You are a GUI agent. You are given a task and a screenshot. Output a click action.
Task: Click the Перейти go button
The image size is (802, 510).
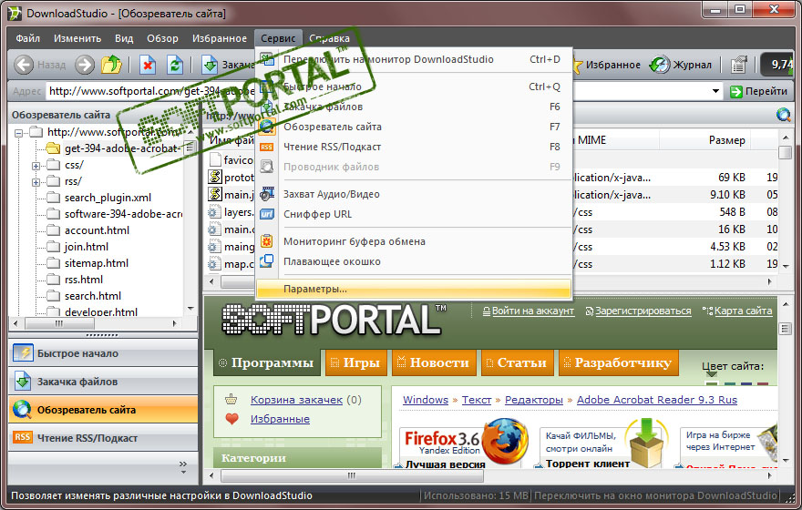click(759, 91)
